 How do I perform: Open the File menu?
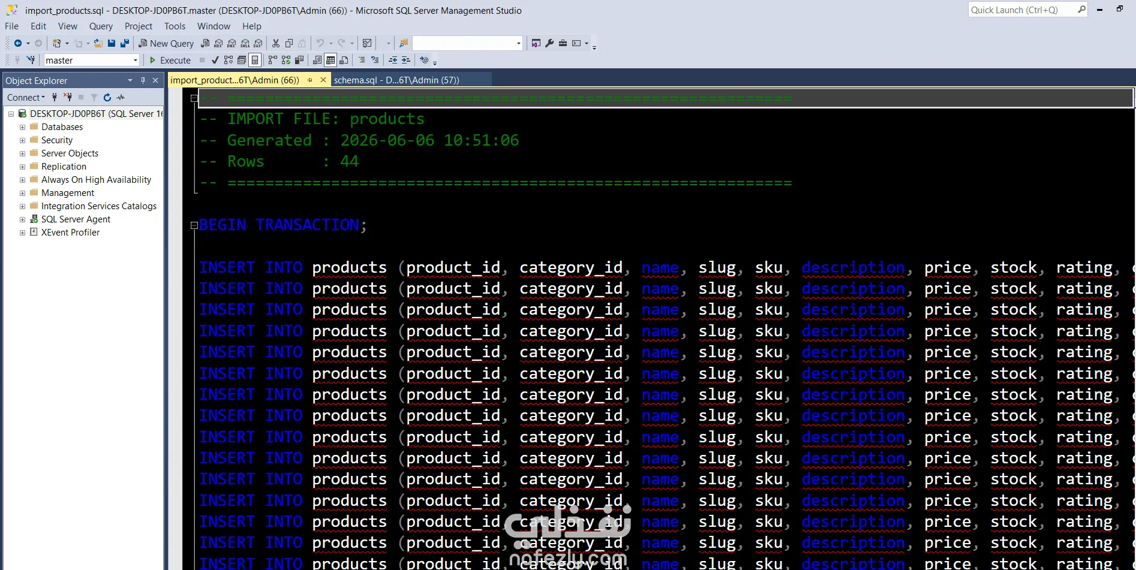pos(11,26)
